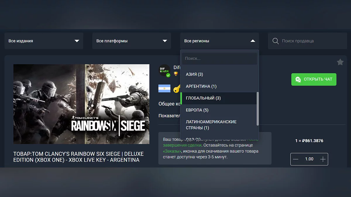Add the listing to favorites via the star icon

coord(340,62)
